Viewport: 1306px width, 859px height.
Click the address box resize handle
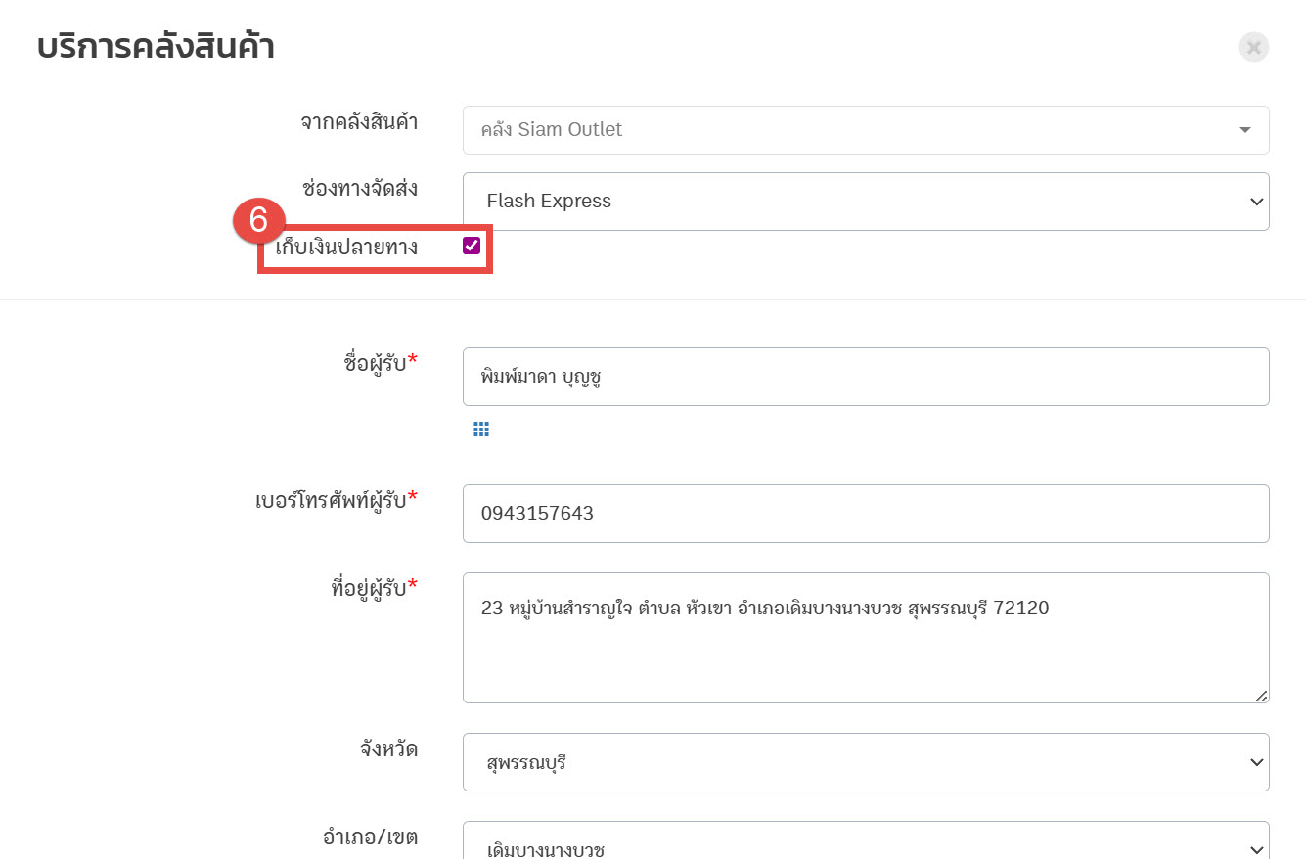click(x=1261, y=695)
